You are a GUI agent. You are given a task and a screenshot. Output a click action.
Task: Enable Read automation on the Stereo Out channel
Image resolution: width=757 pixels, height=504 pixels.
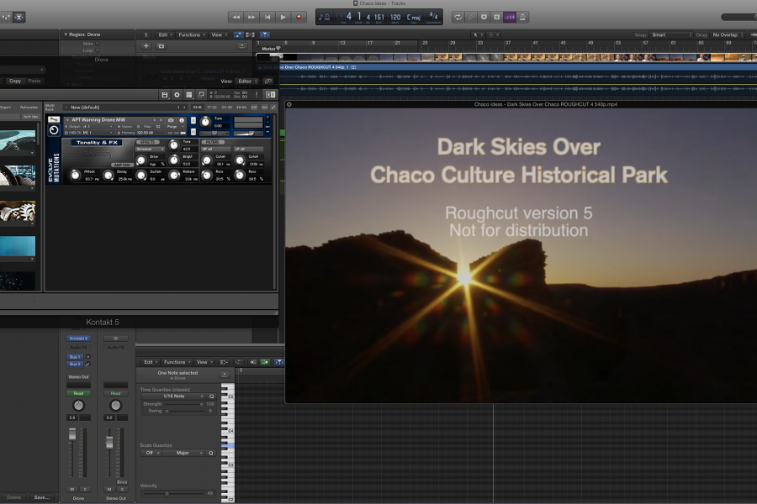[x=116, y=393]
